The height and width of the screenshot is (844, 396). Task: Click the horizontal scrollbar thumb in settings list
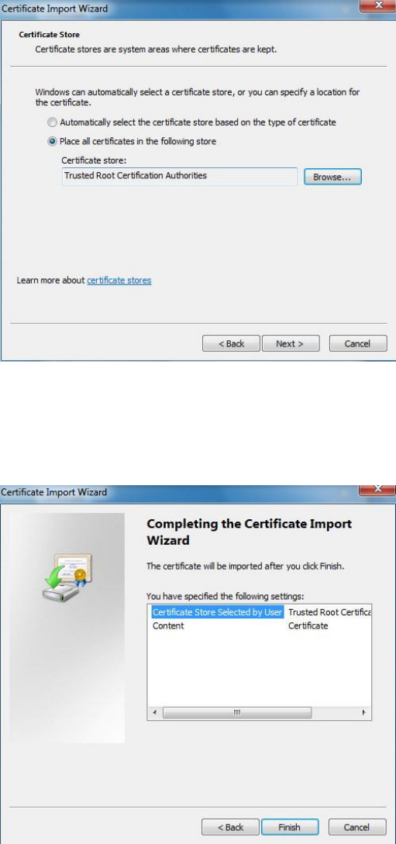(236, 713)
